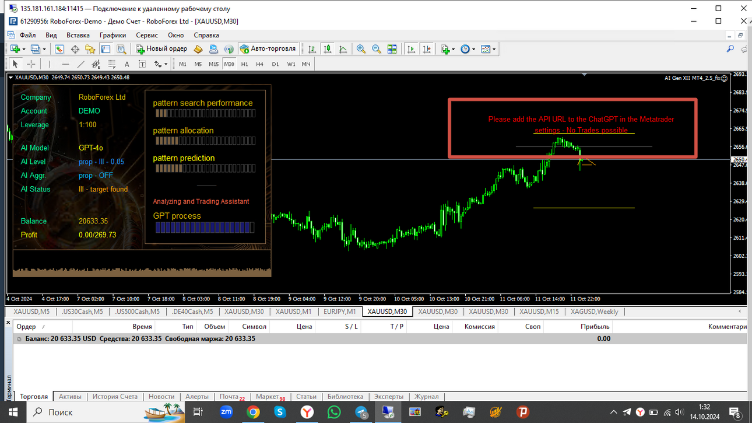
Task: Toggle chart shift icon
Action: click(427, 49)
